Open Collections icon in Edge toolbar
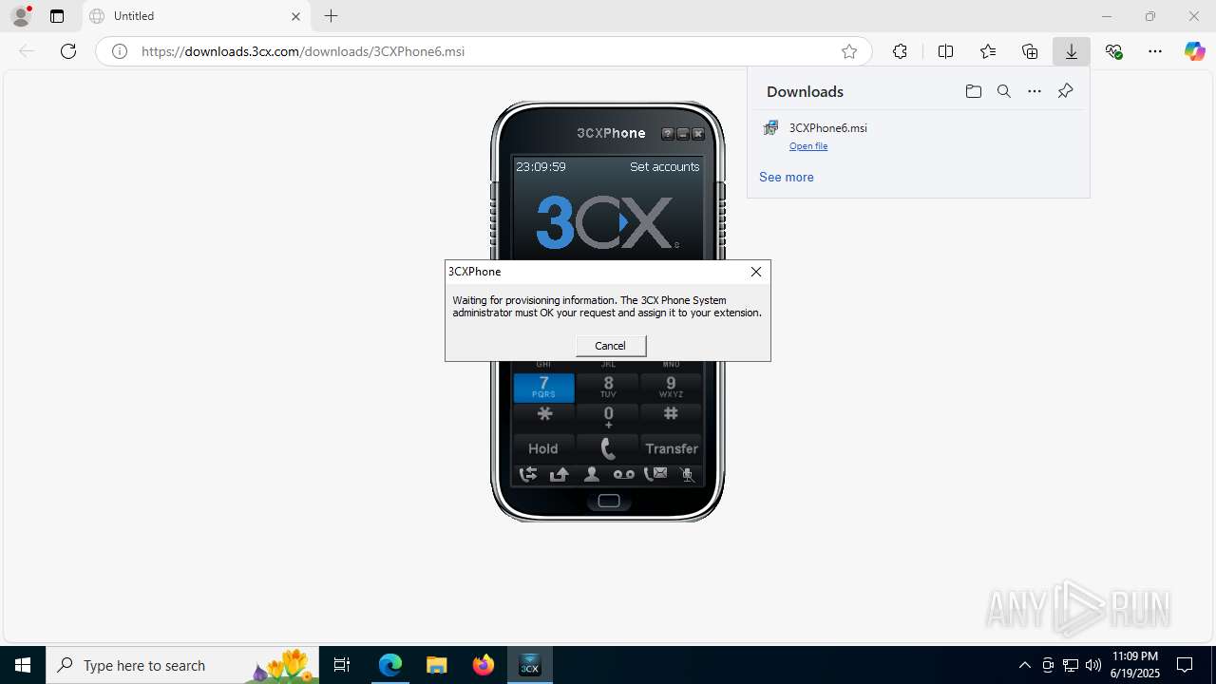1216x684 pixels. [1030, 51]
